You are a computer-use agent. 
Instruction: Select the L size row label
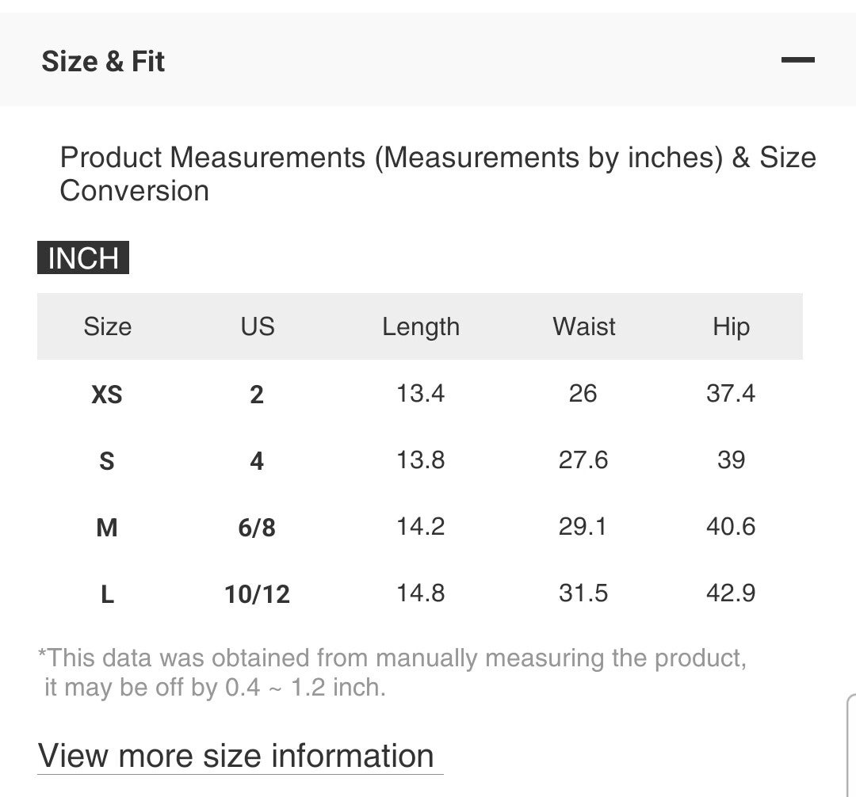(107, 593)
